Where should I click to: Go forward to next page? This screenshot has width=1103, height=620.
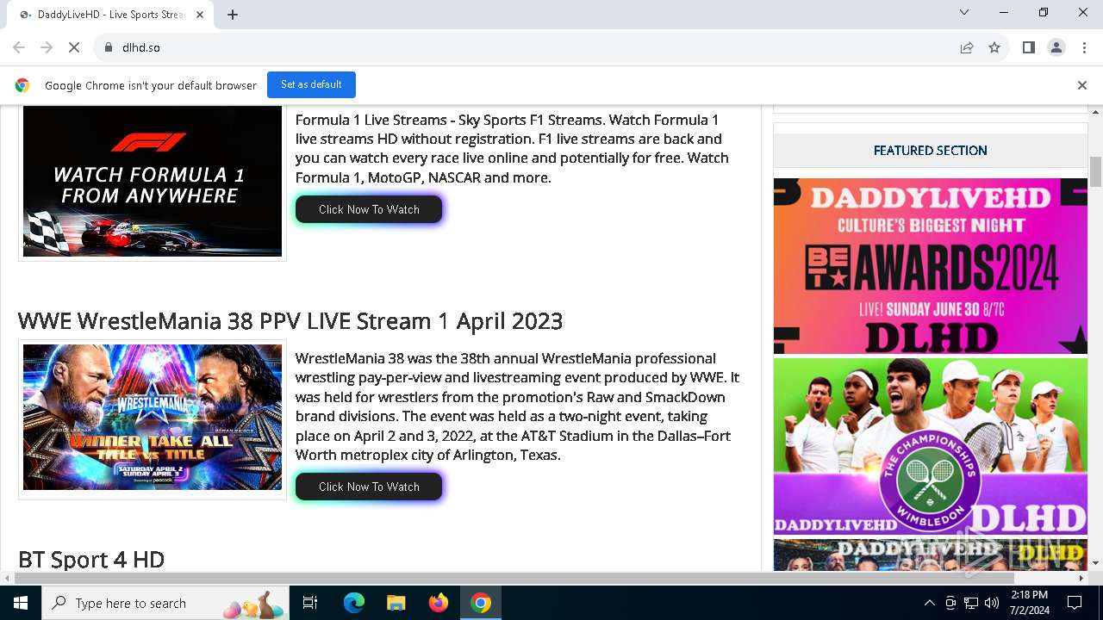47,47
